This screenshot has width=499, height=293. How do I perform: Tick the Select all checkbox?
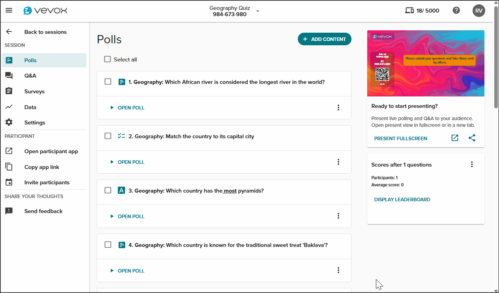click(x=107, y=59)
